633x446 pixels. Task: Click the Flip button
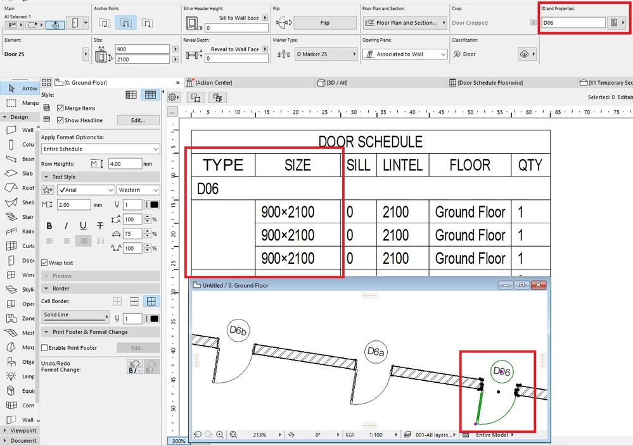click(x=325, y=23)
